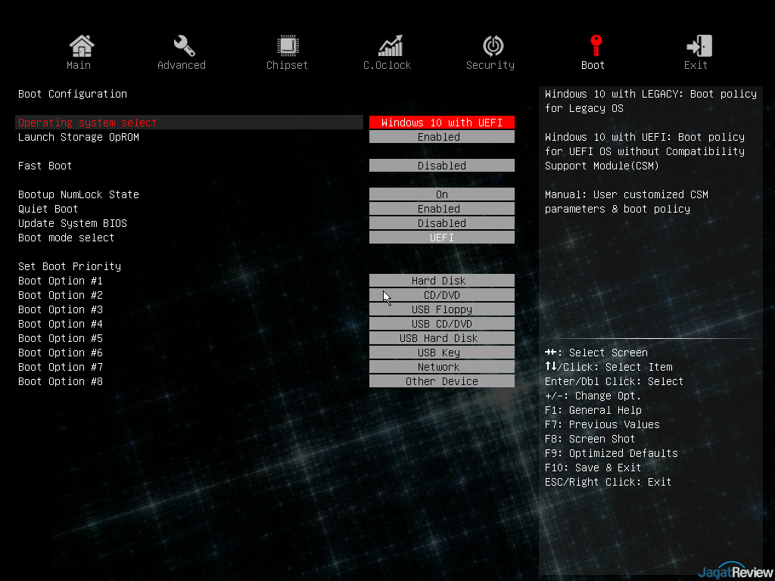Click the Main house icon
The height and width of the screenshot is (581, 775).
coord(81,46)
